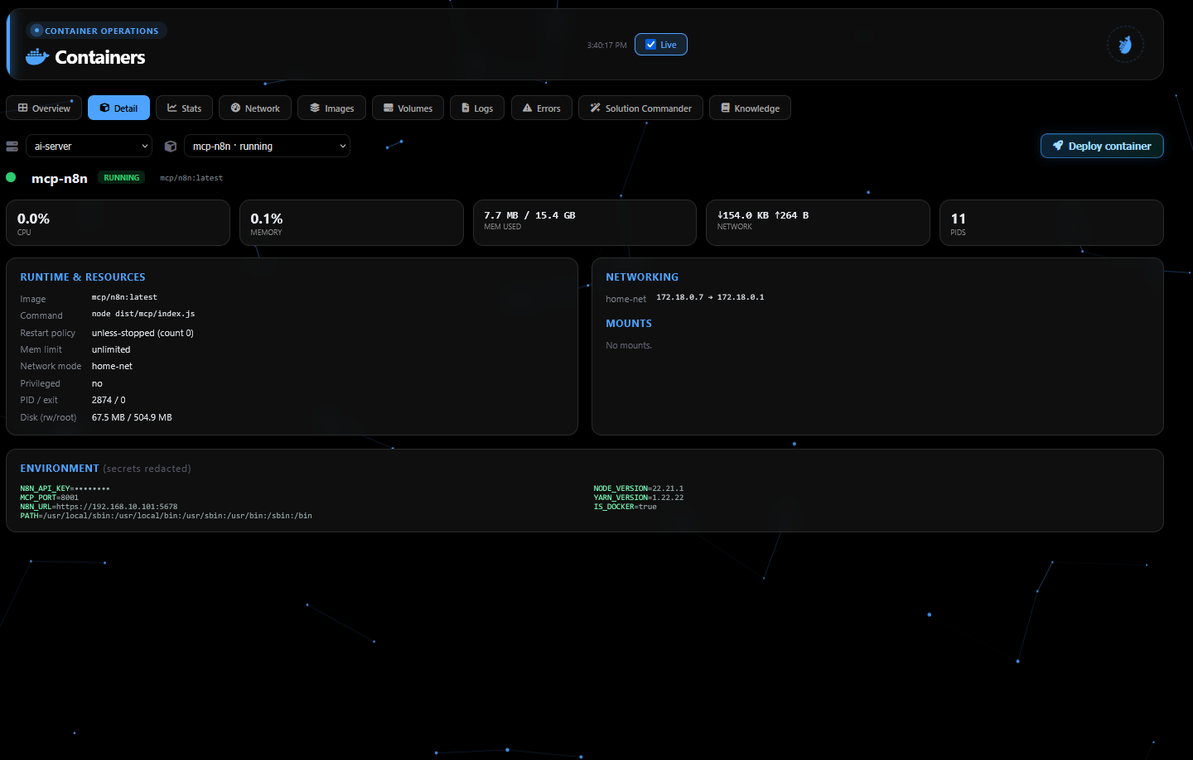Open the Stats tab

coord(184,108)
